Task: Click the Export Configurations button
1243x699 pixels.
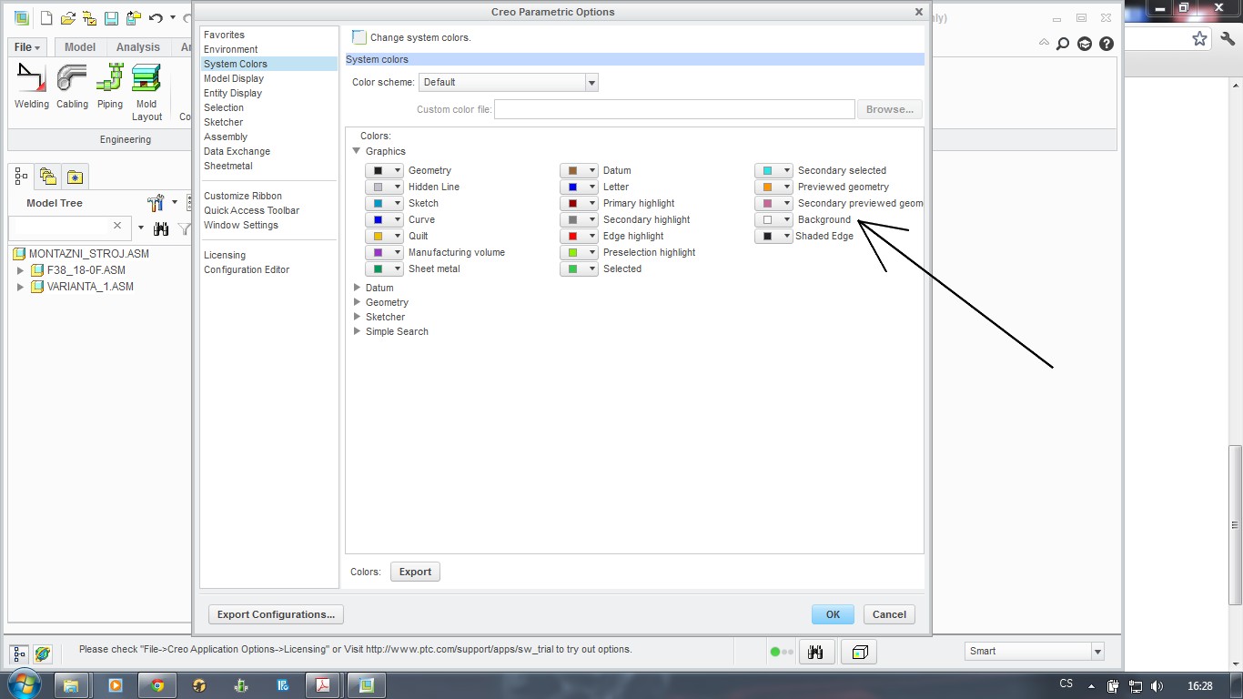Action: tap(276, 614)
